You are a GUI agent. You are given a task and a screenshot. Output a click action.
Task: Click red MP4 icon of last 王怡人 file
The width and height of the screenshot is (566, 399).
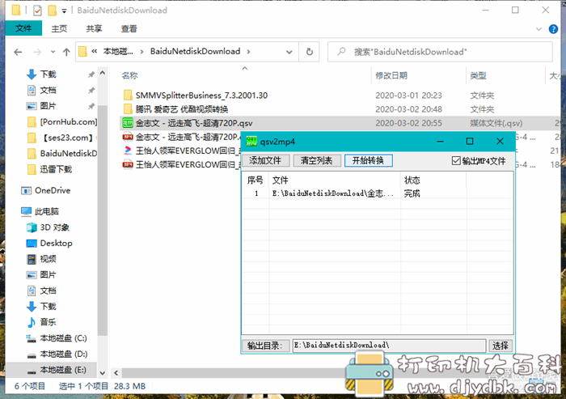(128, 164)
